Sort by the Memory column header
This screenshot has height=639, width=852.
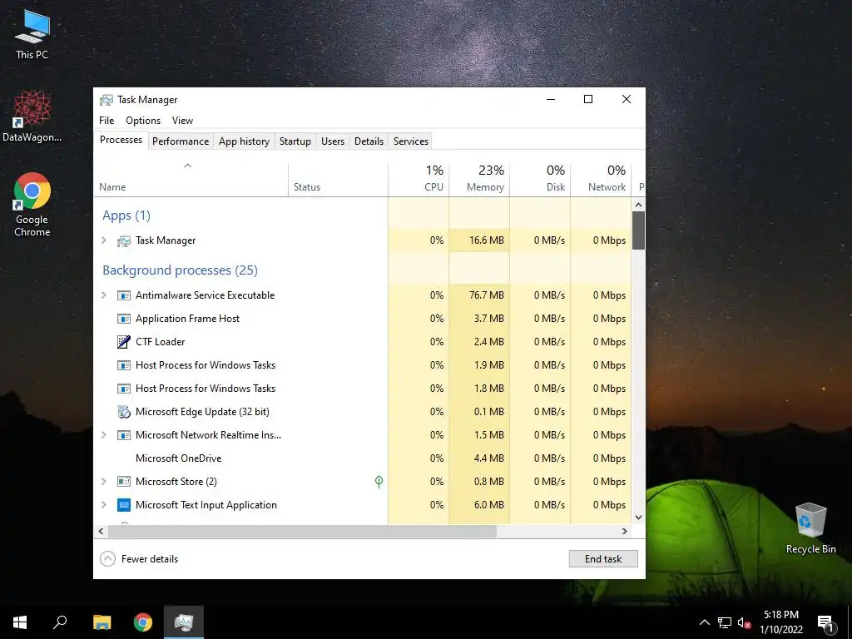tap(479, 180)
